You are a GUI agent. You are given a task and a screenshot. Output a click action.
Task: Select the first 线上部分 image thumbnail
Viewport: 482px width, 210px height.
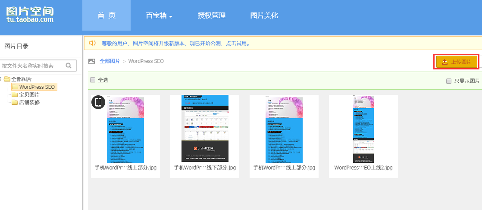(x=125, y=129)
